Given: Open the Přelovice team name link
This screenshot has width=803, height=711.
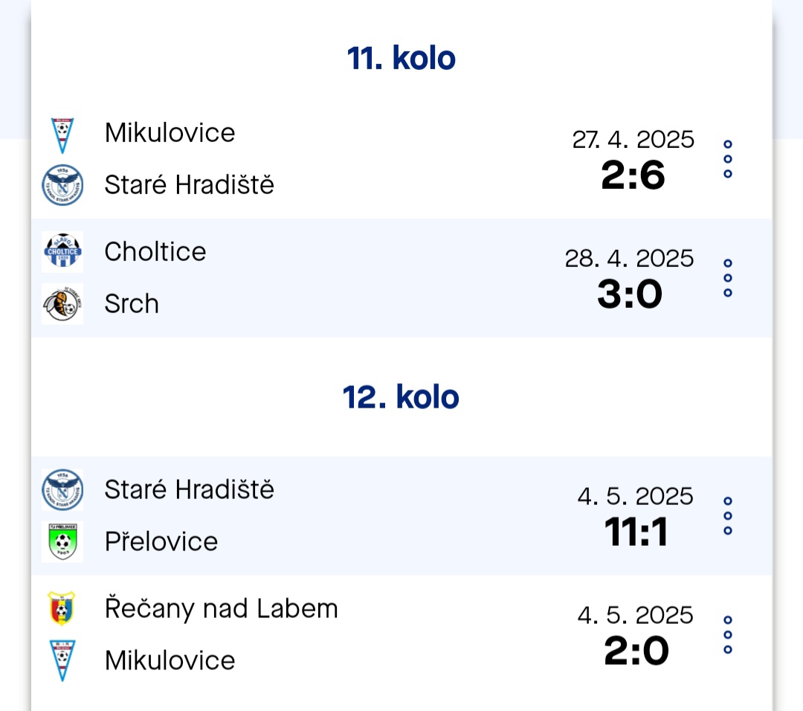Looking at the screenshot, I should coord(161,541).
